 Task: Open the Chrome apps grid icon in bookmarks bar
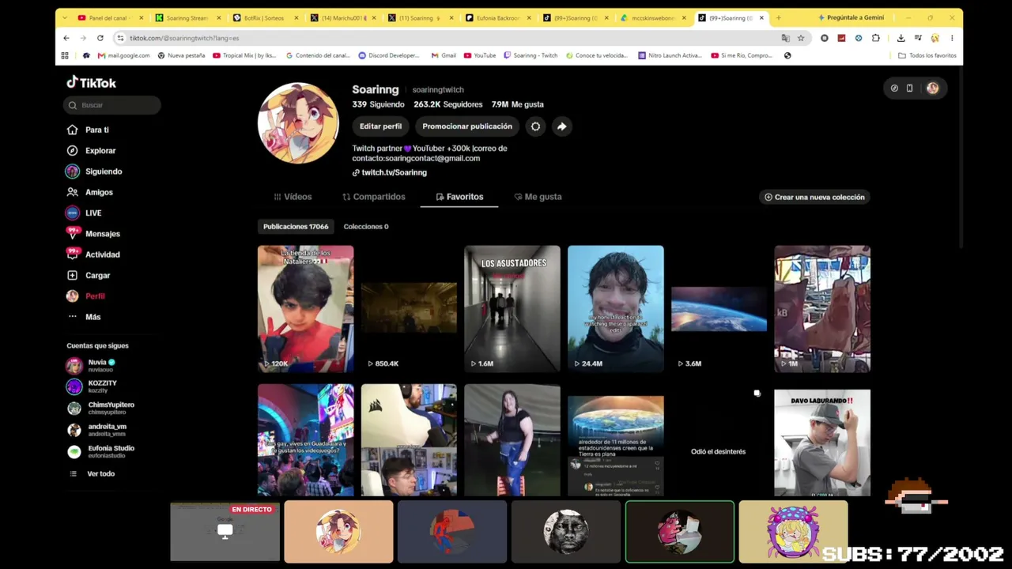(66, 55)
